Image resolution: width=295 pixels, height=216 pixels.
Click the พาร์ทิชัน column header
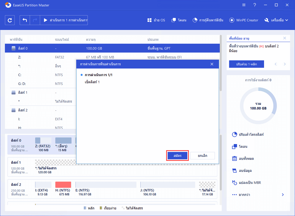(16, 39)
